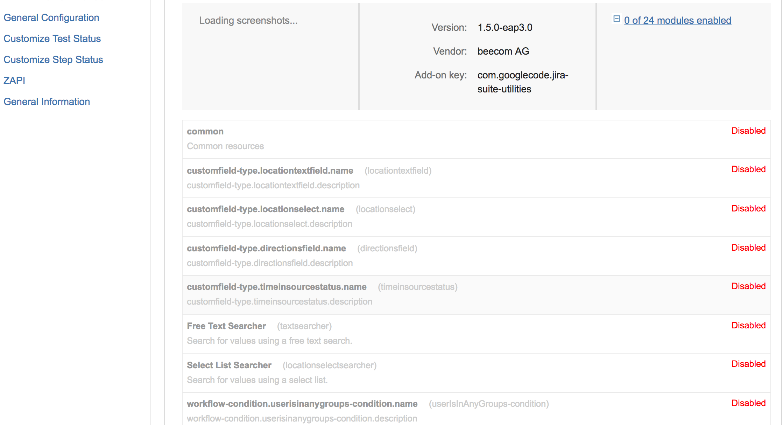This screenshot has height=425, width=783.
Task: Click the vendor name beecom AG
Action: click(x=503, y=51)
